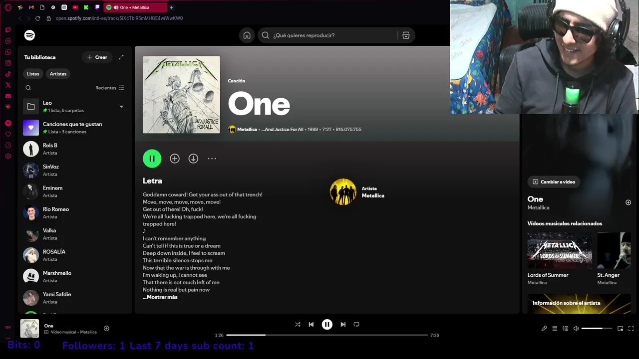The height and width of the screenshot is (359, 639).
Task: Open connect to a device icon
Action: point(566,329)
